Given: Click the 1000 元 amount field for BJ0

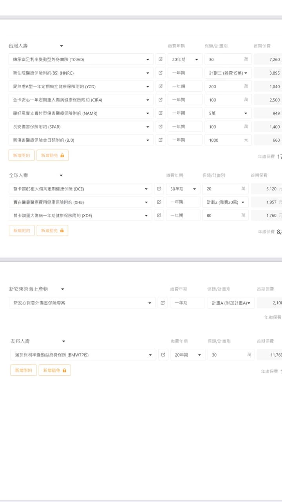Looking at the screenshot, I should tap(225, 140).
